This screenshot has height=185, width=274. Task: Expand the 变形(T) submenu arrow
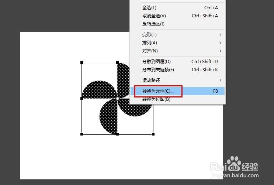coord(220,35)
